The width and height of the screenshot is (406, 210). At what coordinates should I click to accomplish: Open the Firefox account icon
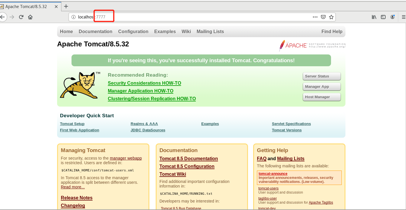click(x=392, y=17)
